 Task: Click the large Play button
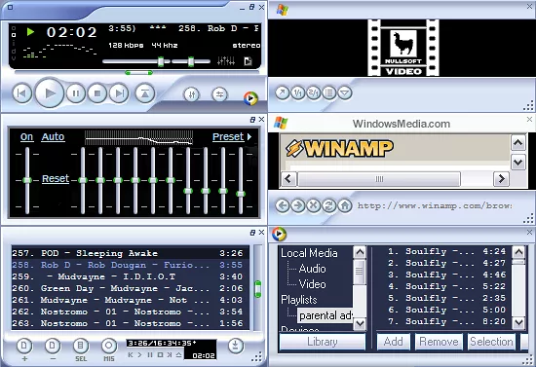click(50, 92)
